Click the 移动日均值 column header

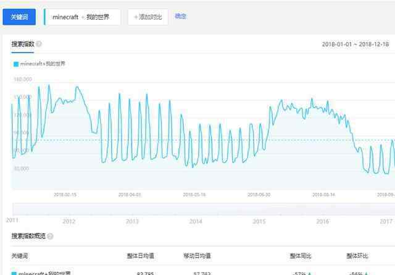click(197, 256)
